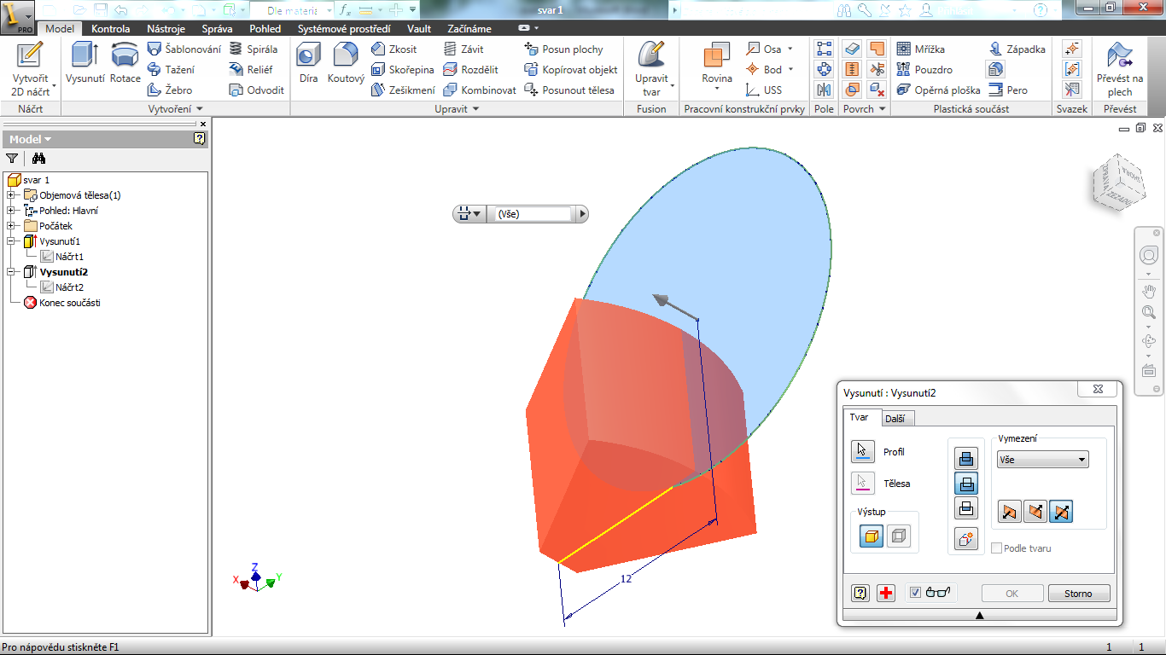Click the Vytvořit 2D náčrt tool

pyautogui.click(x=30, y=68)
